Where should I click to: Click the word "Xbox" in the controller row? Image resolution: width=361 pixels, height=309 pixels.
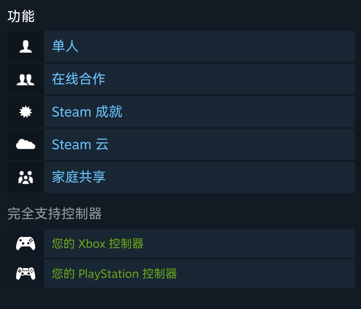[92, 244]
